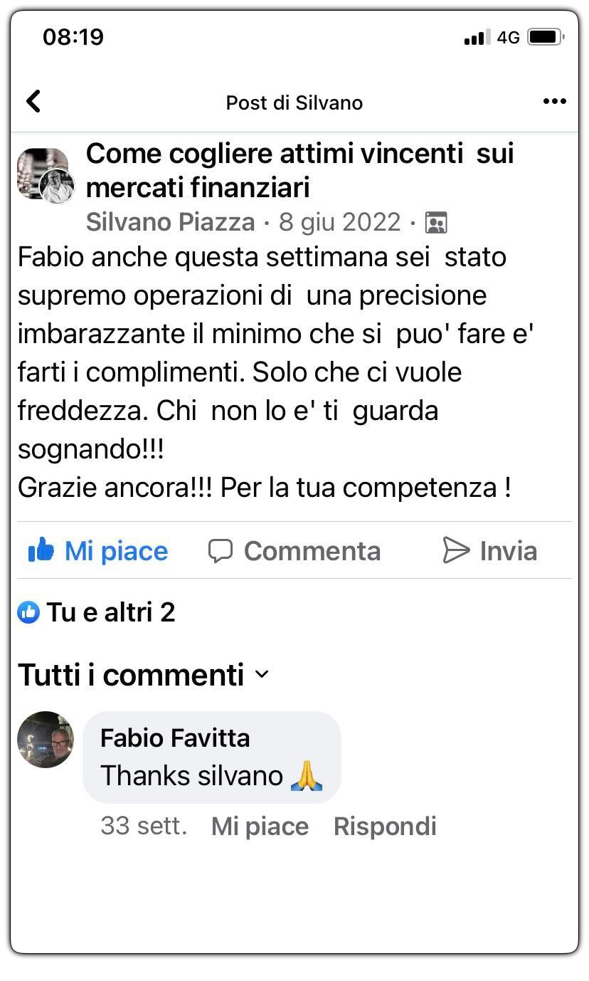Open the Silvano Piazza author link

point(170,222)
